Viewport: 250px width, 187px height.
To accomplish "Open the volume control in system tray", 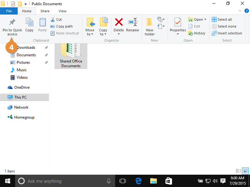I will coord(215,181).
